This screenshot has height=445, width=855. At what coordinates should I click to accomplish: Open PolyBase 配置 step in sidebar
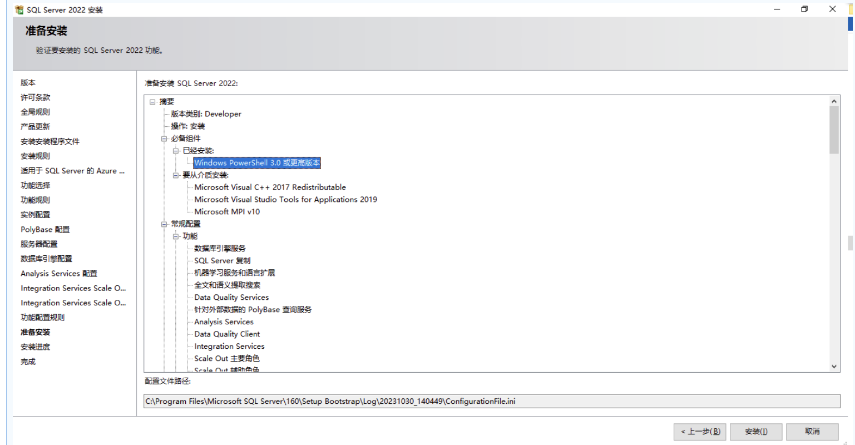pyautogui.click(x=45, y=230)
